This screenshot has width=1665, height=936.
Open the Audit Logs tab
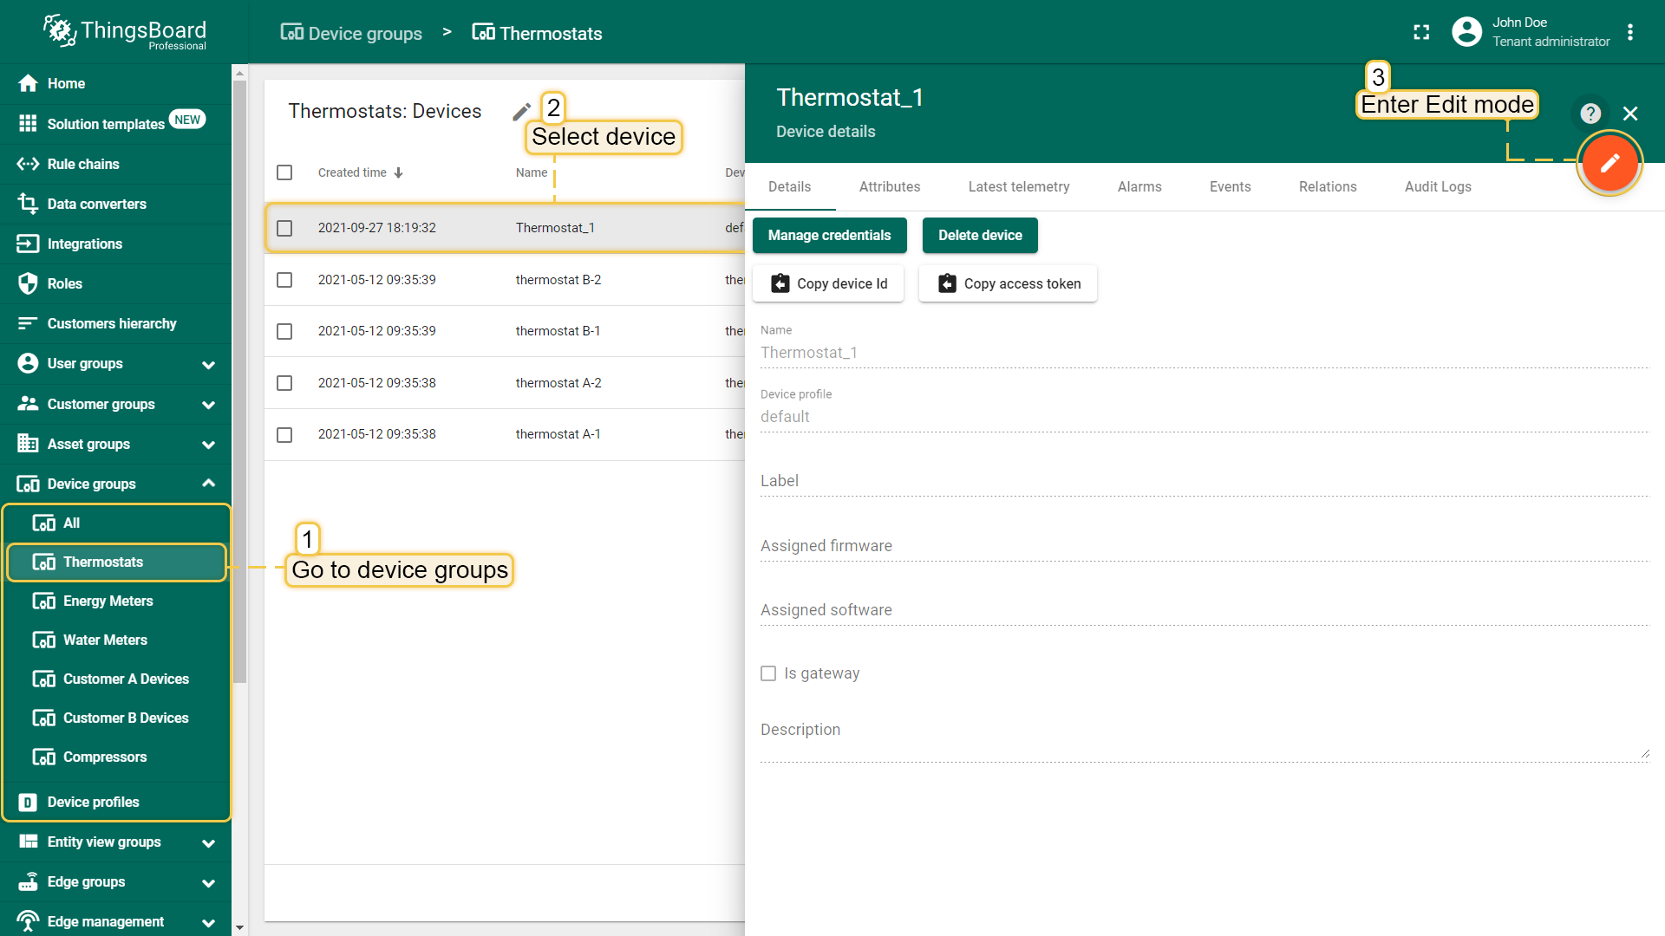(1437, 186)
